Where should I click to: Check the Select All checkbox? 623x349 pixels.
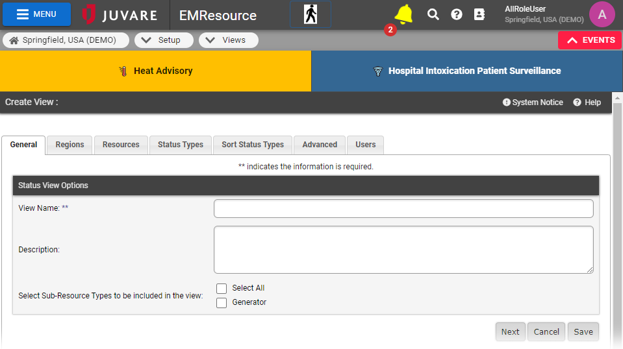(222, 288)
